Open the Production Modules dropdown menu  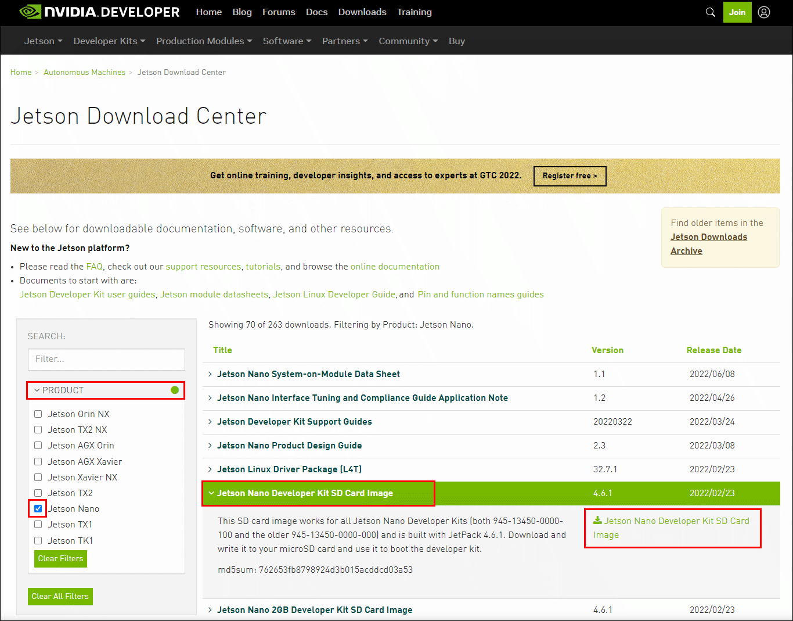click(x=204, y=41)
